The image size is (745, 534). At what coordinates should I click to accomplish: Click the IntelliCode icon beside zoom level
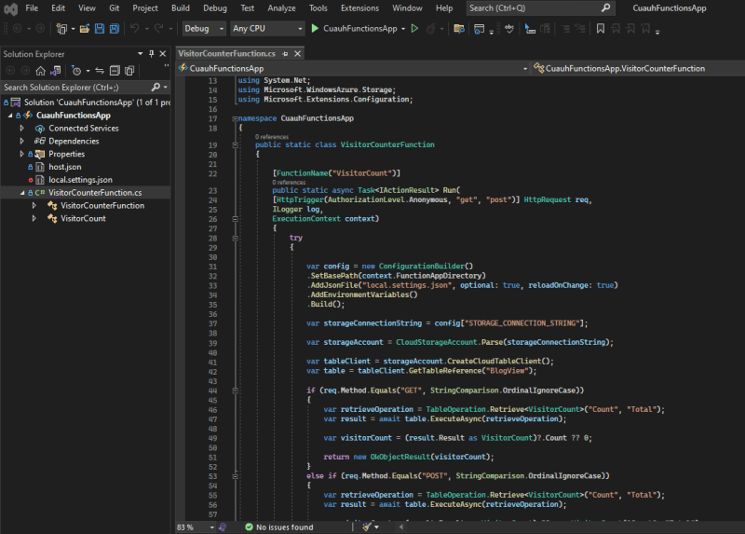pos(223,527)
